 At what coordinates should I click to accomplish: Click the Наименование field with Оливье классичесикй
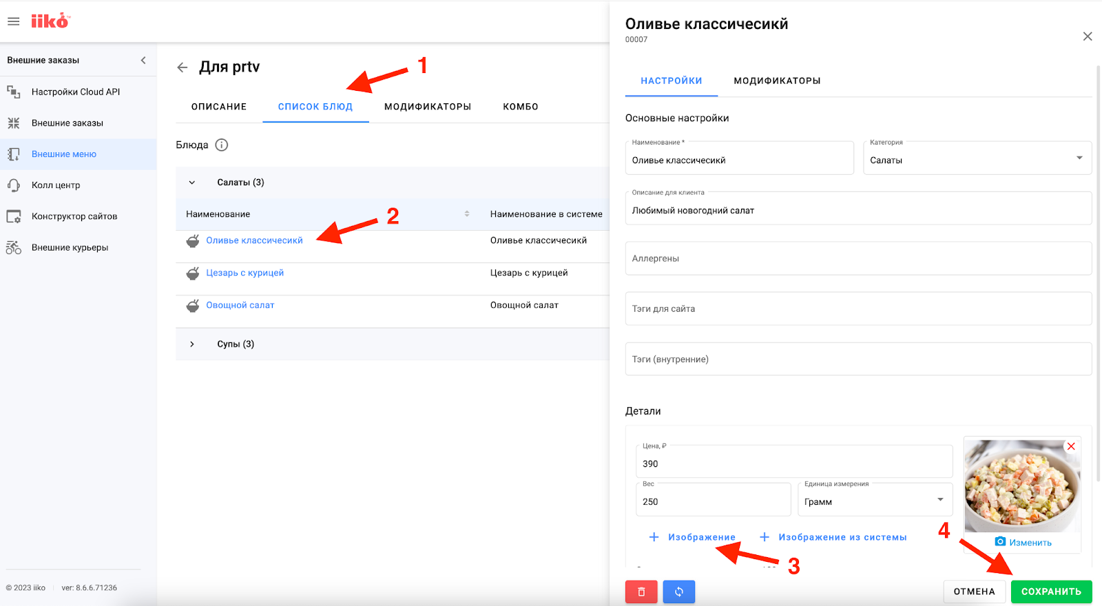point(739,158)
